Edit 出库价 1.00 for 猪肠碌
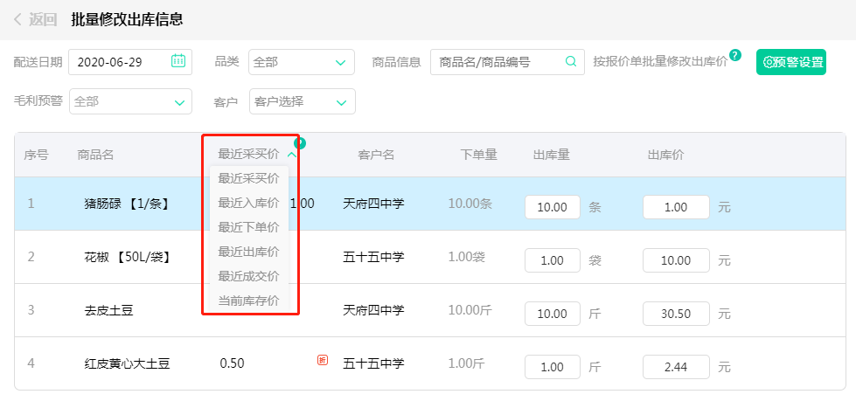The image size is (856, 408). [x=677, y=207]
